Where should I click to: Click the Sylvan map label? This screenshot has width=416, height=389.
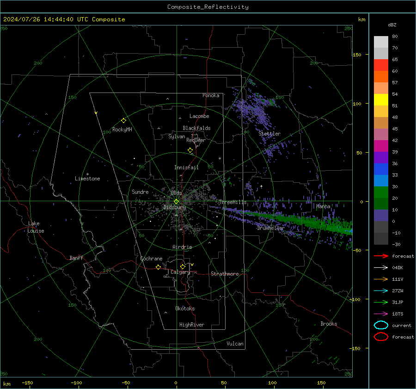tap(177, 136)
